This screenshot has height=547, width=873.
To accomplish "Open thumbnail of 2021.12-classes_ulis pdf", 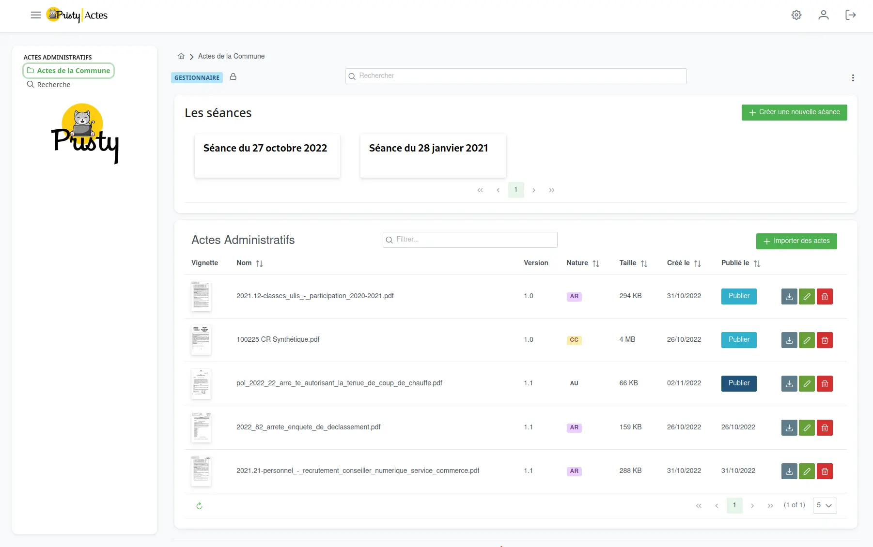I will (x=201, y=296).
